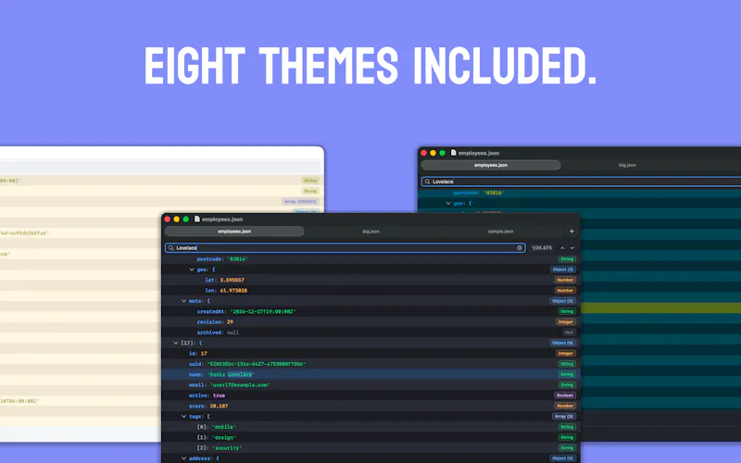Click the 1/26,075 match counter
The width and height of the screenshot is (741, 463).
[542, 248]
